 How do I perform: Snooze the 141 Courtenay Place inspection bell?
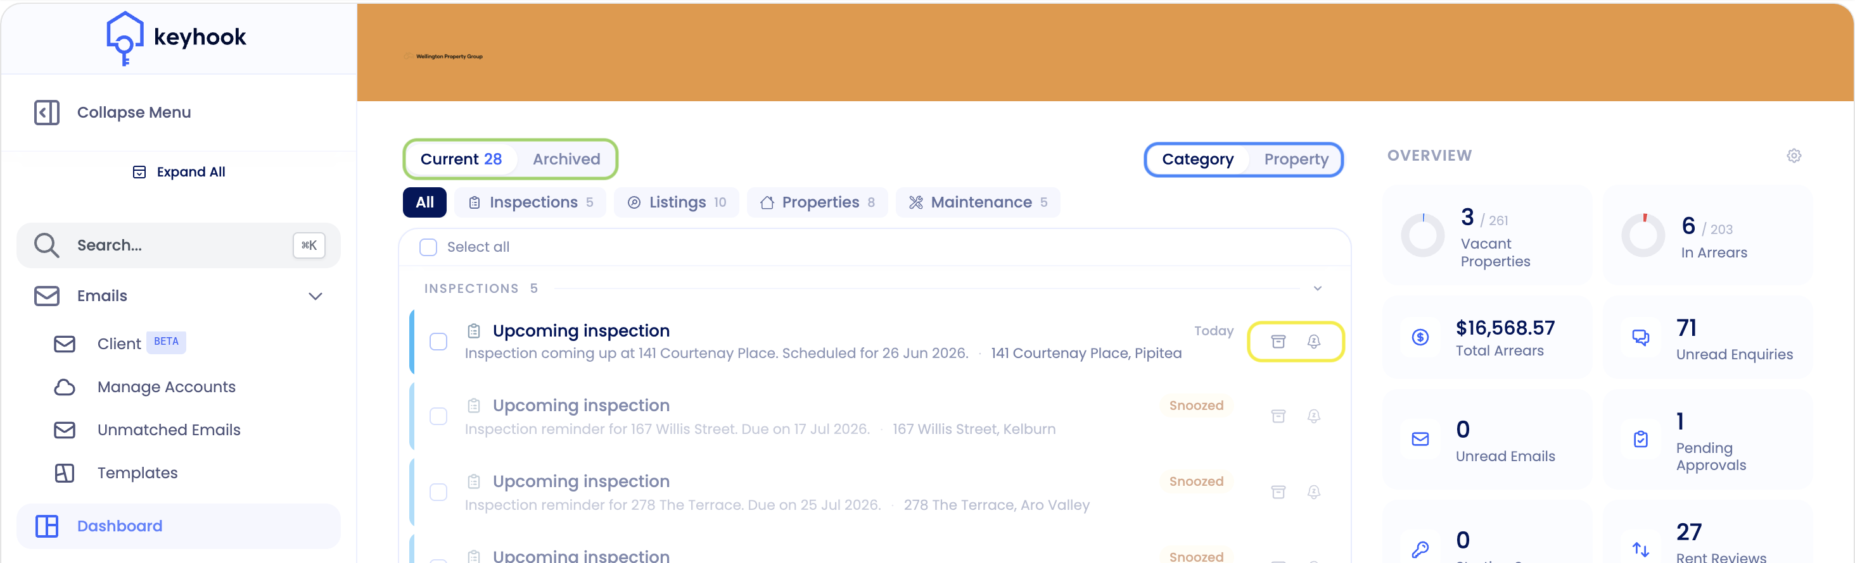1313,342
